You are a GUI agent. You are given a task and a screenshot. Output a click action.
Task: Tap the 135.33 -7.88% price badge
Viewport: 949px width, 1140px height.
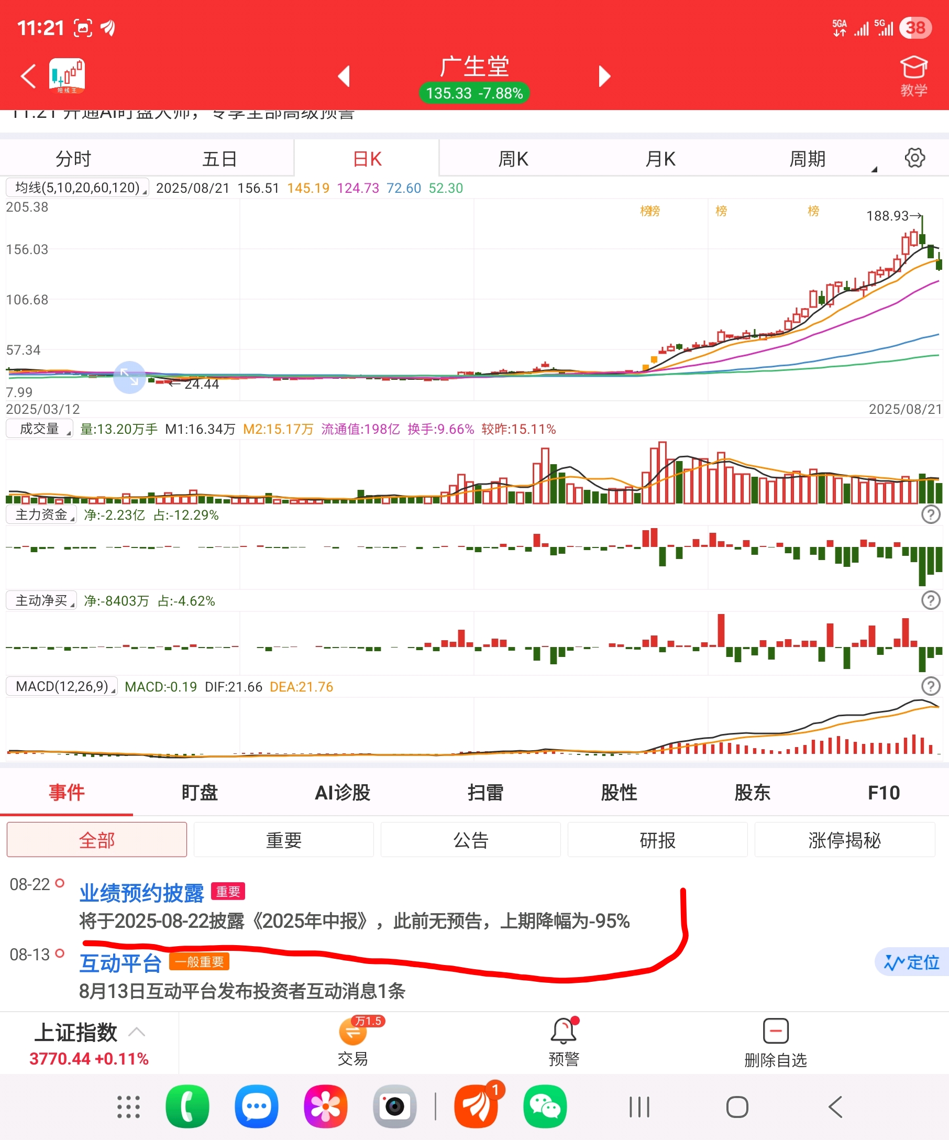click(x=474, y=93)
